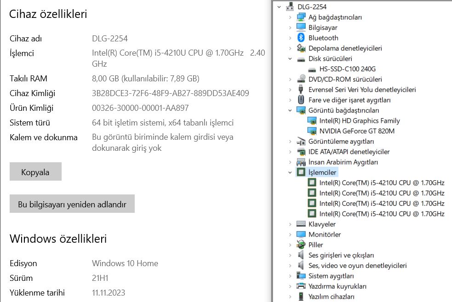Viewport: 452px width, 302px height.
Task: Select the DVD/CD-ROM sürücüleri disc icon
Action: pyautogui.click(x=301, y=79)
